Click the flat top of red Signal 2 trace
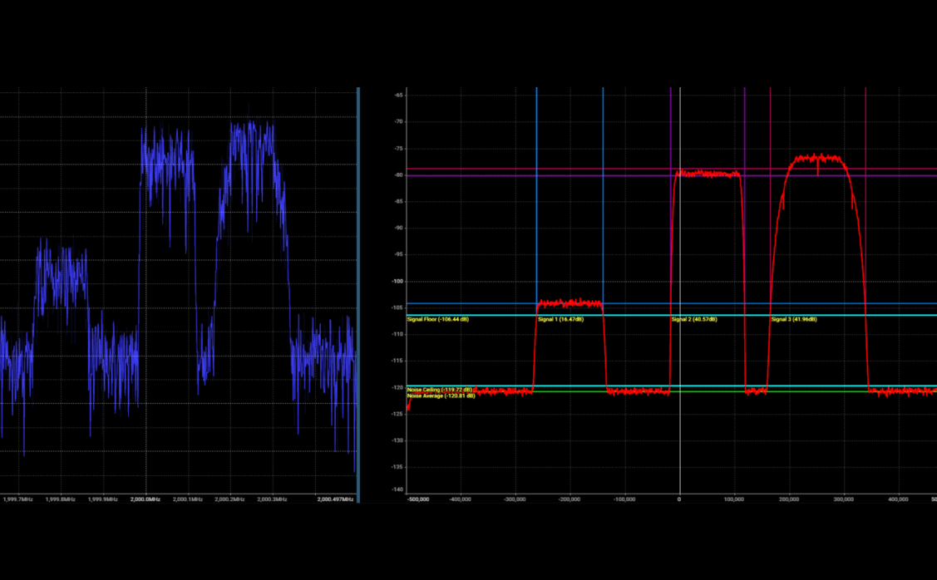 707,174
